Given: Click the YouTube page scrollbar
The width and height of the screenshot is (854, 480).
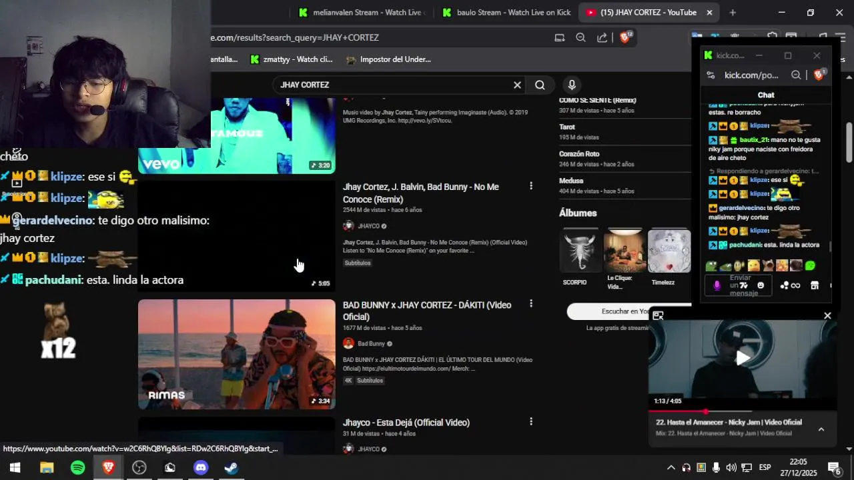Looking at the screenshot, I should [x=849, y=141].
